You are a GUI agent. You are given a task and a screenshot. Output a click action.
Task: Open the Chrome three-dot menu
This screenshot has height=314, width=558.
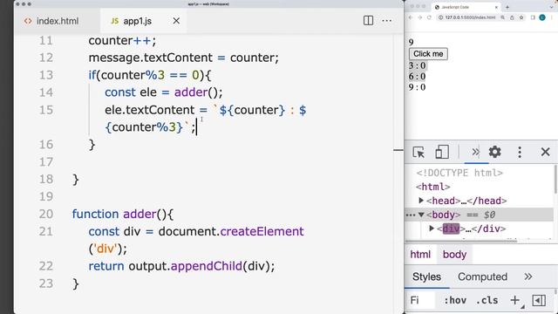tap(553, 17)
